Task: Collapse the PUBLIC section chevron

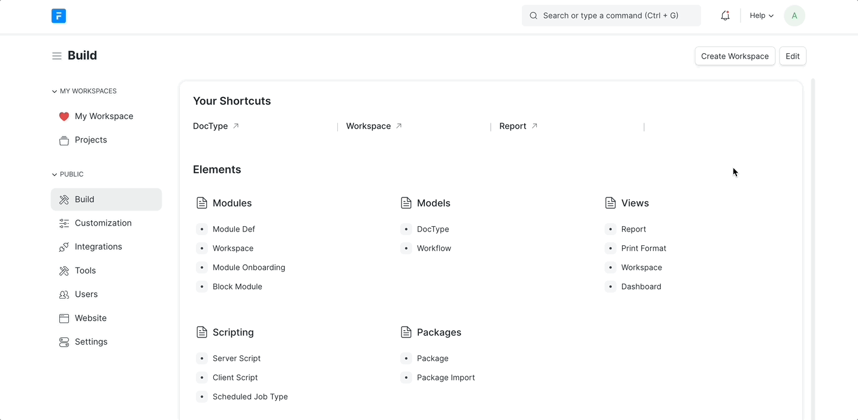Action: [54, 174]
